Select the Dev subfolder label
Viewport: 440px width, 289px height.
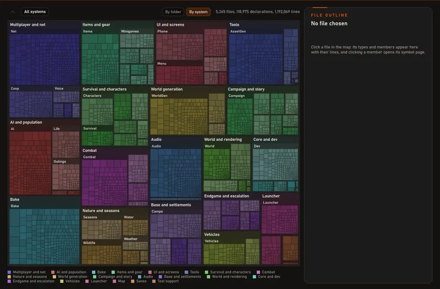point(257,146)
